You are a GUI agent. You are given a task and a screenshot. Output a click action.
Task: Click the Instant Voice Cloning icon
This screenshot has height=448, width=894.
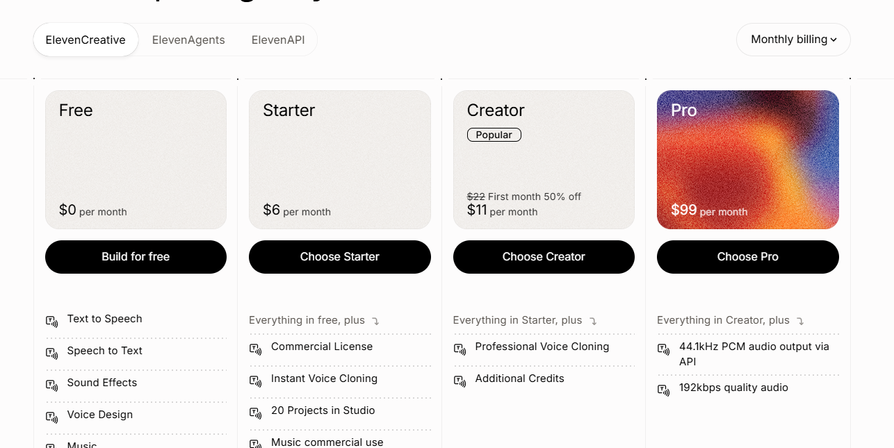click(256, 381)
